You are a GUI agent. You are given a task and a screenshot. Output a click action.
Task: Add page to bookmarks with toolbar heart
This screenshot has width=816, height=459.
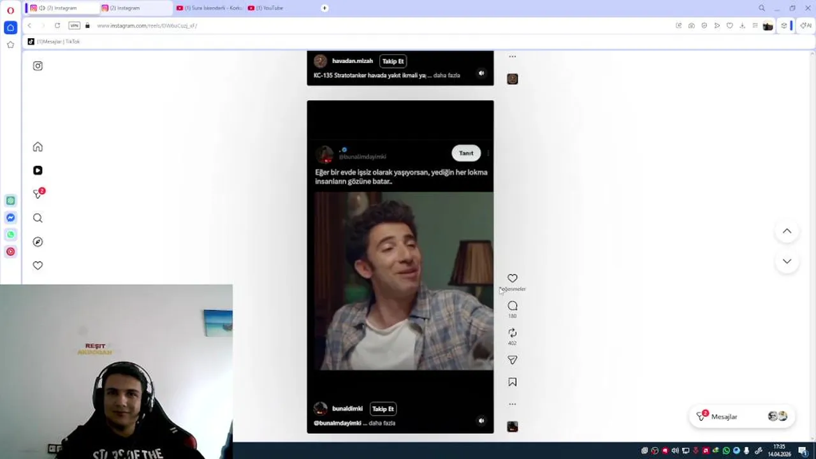pos(729,25)
